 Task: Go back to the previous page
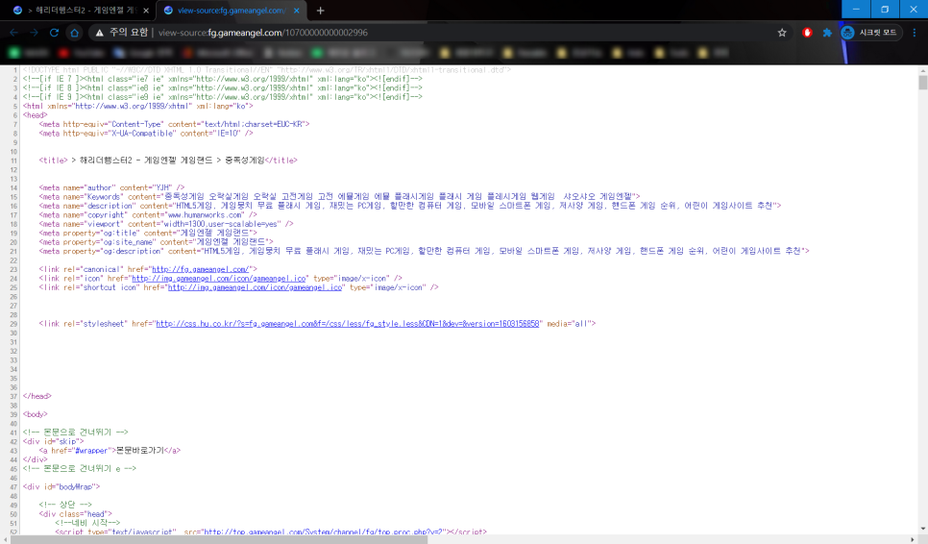tap(14, 33)
